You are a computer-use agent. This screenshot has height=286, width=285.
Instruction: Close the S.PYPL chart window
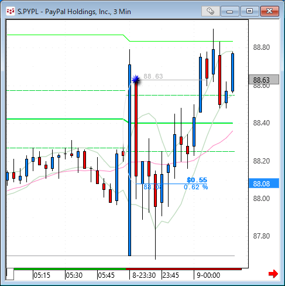tap(270, 11)
